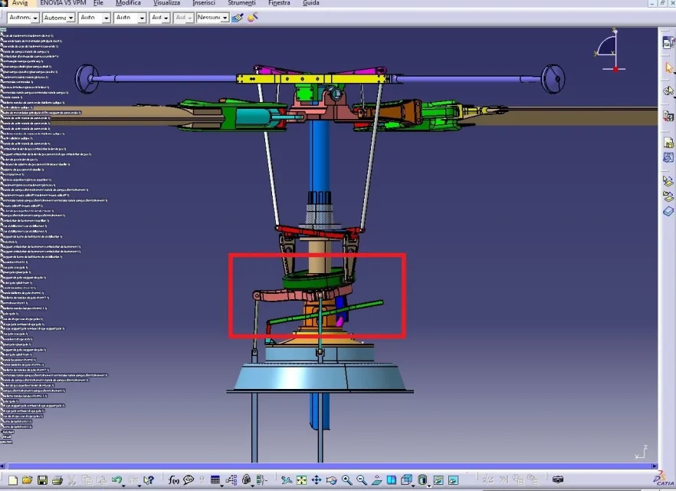Click the horizontal scrollbar left arrow
The height and width of the screenshot is (491, 676).
[2, 466]
